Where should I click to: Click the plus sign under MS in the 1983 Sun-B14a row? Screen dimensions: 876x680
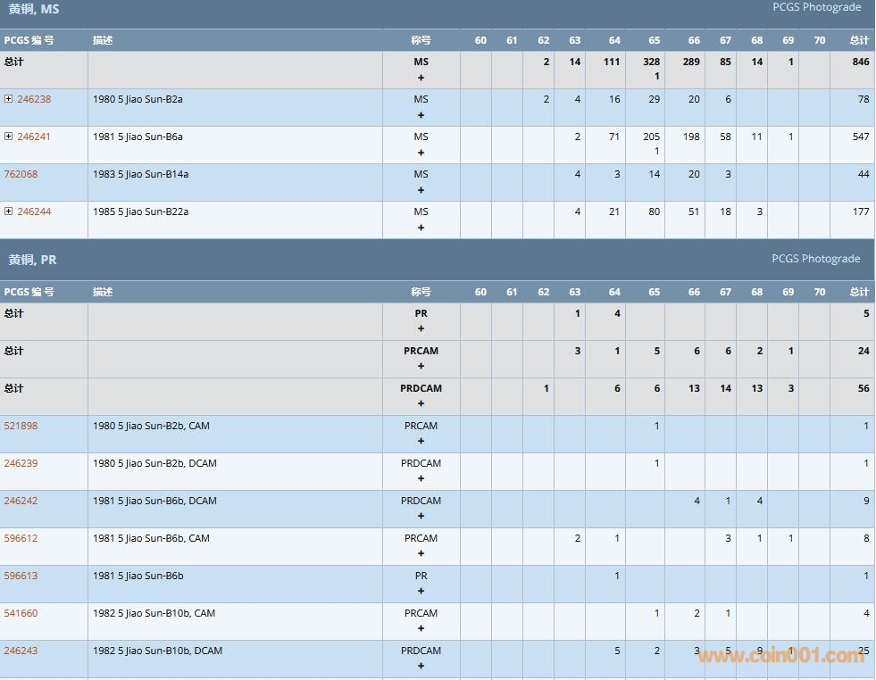click(421, 190)
